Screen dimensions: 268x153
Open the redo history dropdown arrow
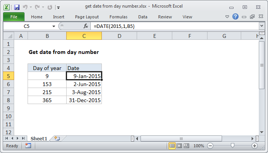(43, 7)
